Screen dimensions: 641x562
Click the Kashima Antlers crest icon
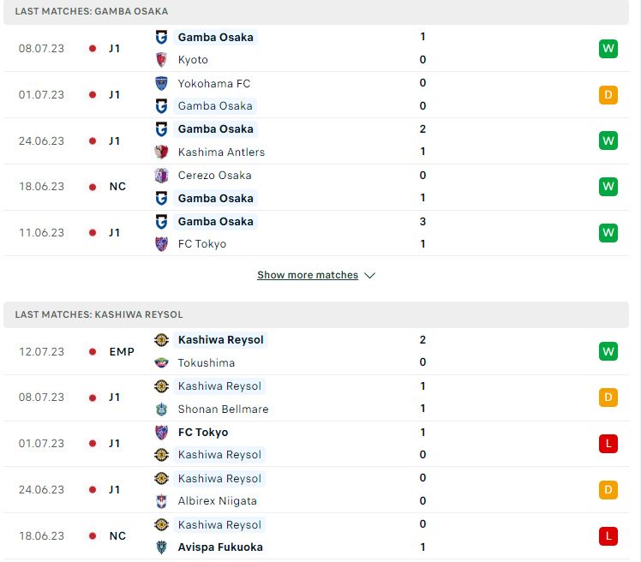pos(161,152)
